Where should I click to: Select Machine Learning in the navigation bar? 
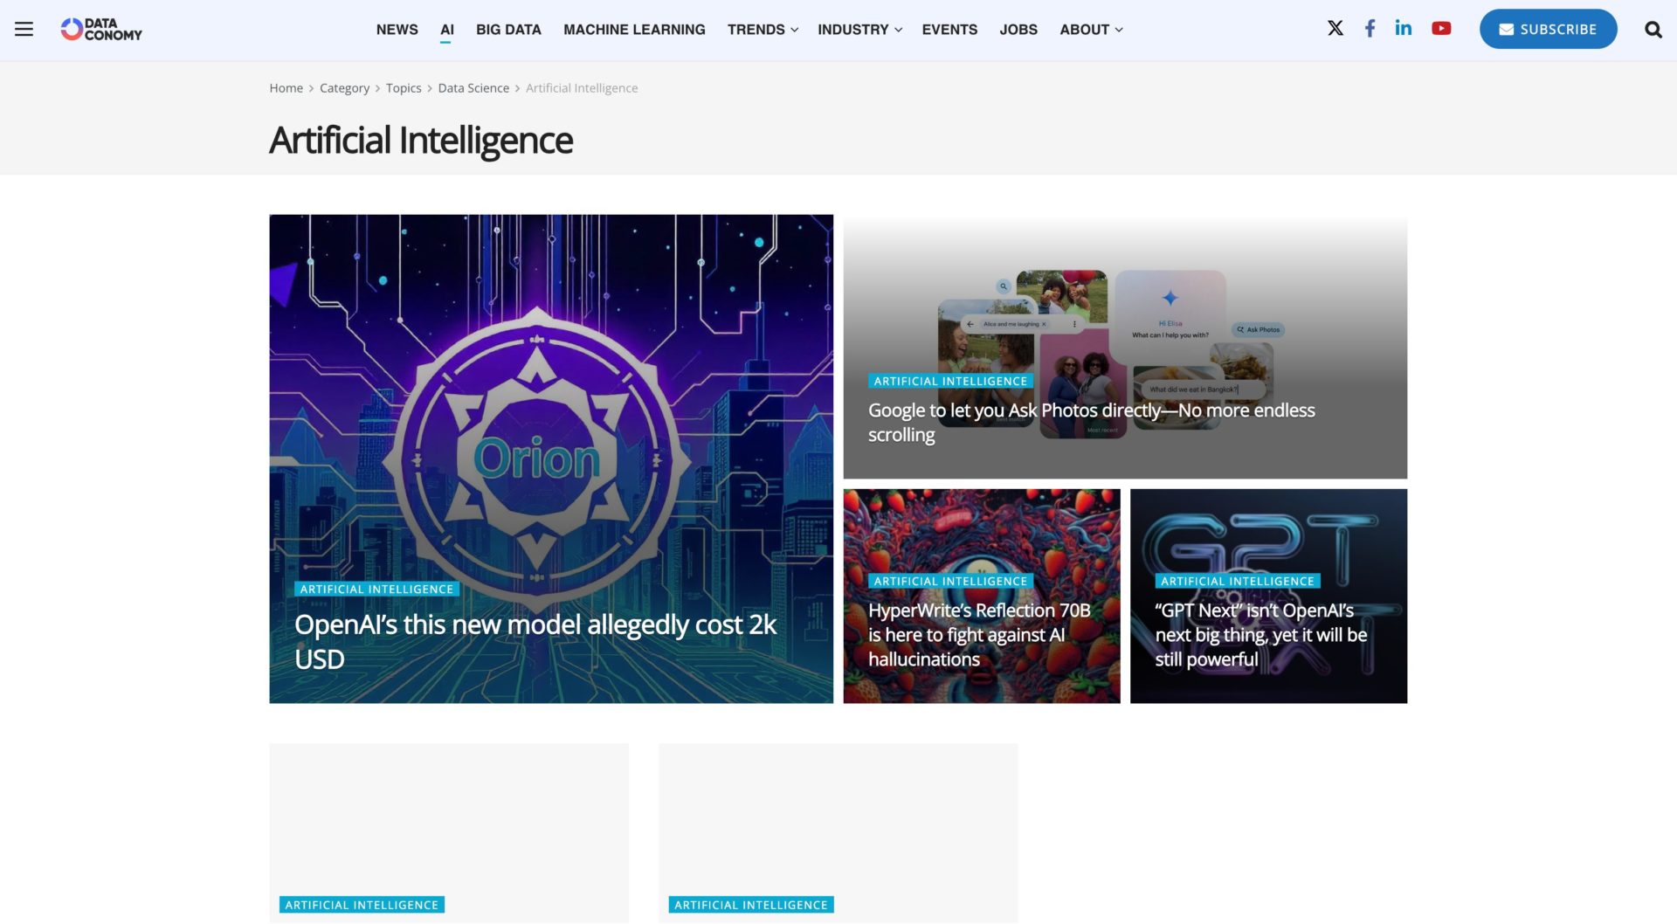[x=634, y=29]
